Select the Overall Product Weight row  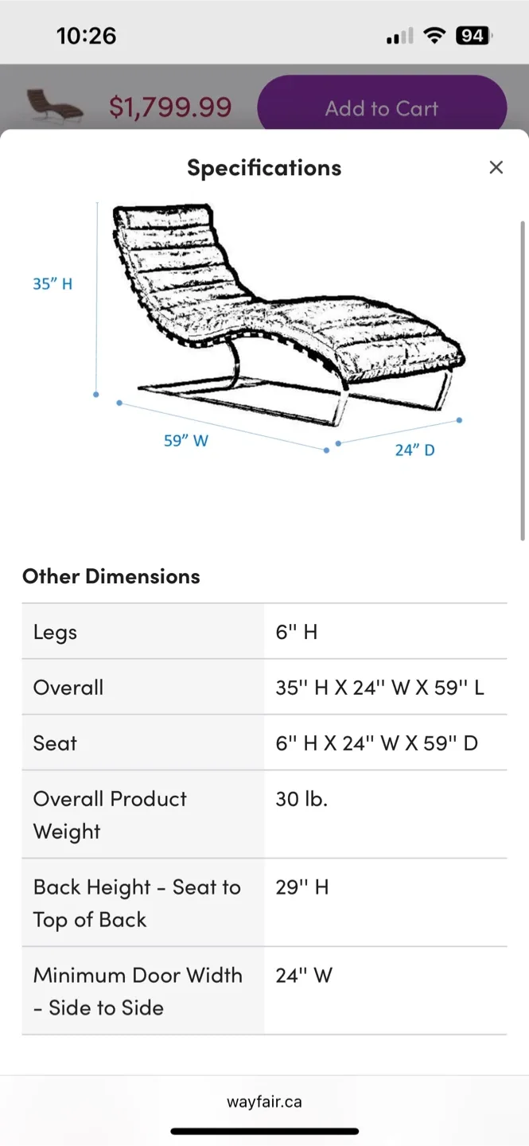[264, 814]
